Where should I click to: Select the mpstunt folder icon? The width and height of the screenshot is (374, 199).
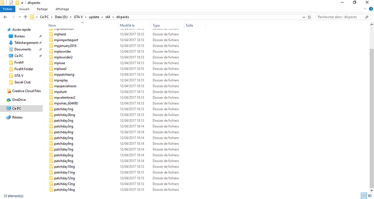(51, 92)
